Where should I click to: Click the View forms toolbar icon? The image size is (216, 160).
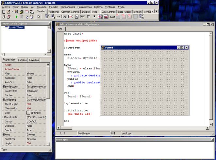(9, 17)
